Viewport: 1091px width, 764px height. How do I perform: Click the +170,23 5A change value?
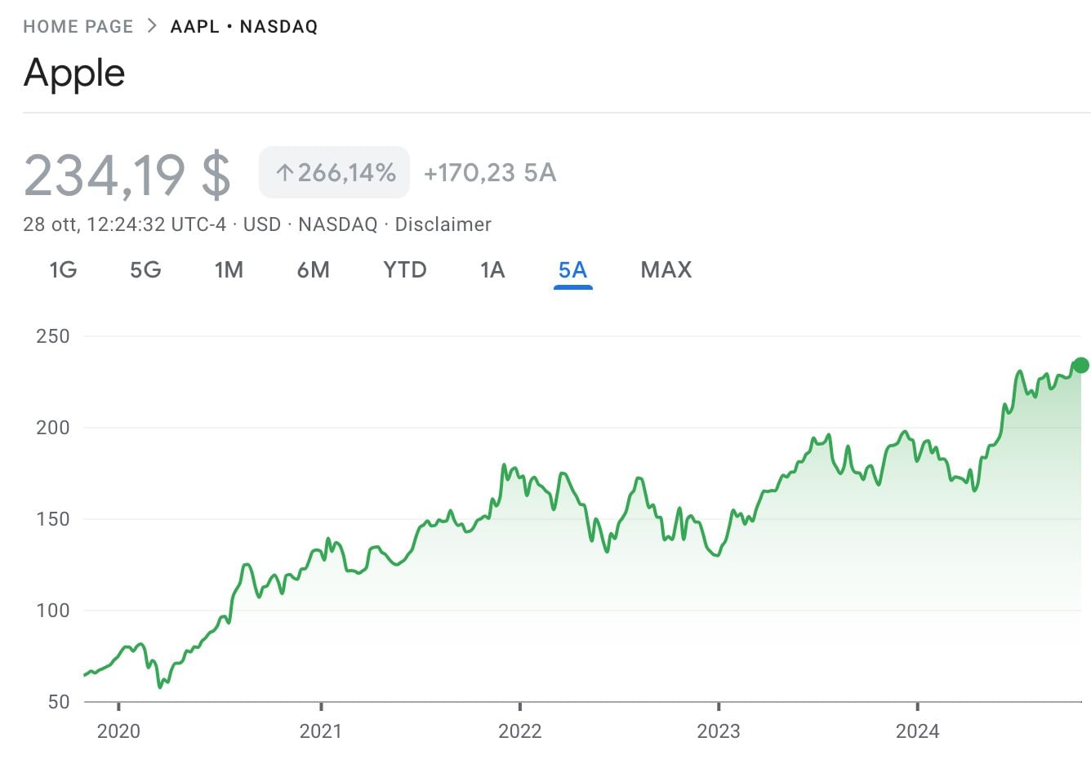[x=488, y=172]
